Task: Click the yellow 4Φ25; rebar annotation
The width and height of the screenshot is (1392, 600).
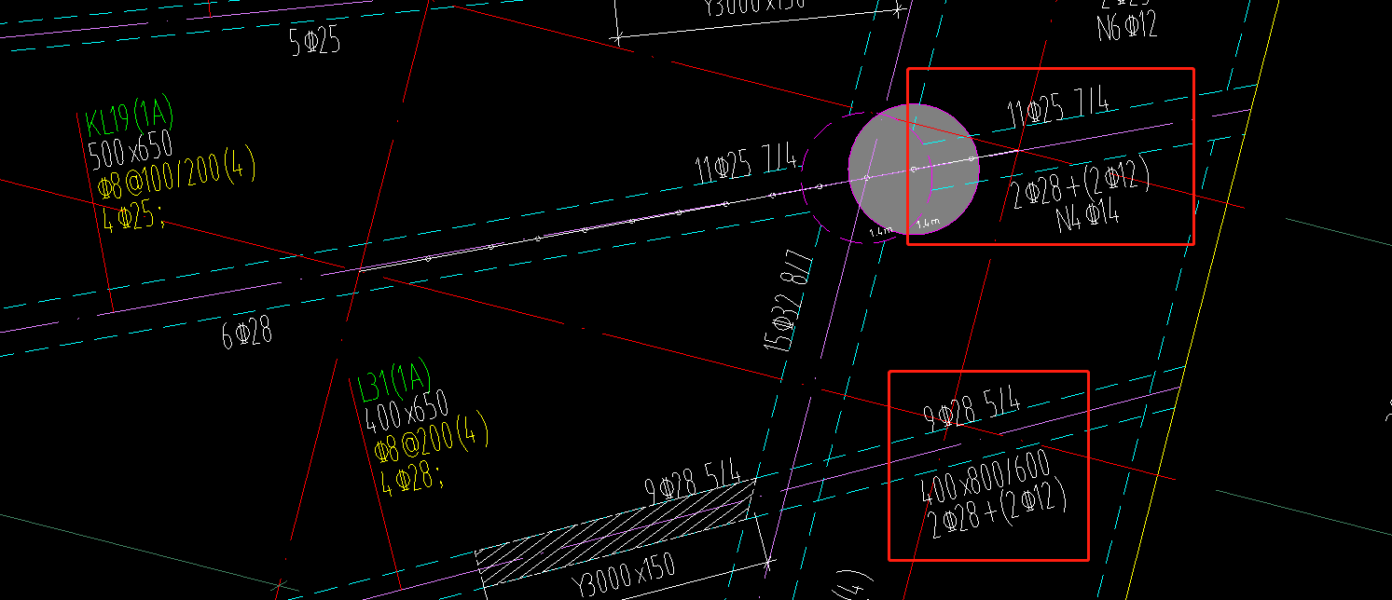Action: pyautogui.click(x=132, y=215)
